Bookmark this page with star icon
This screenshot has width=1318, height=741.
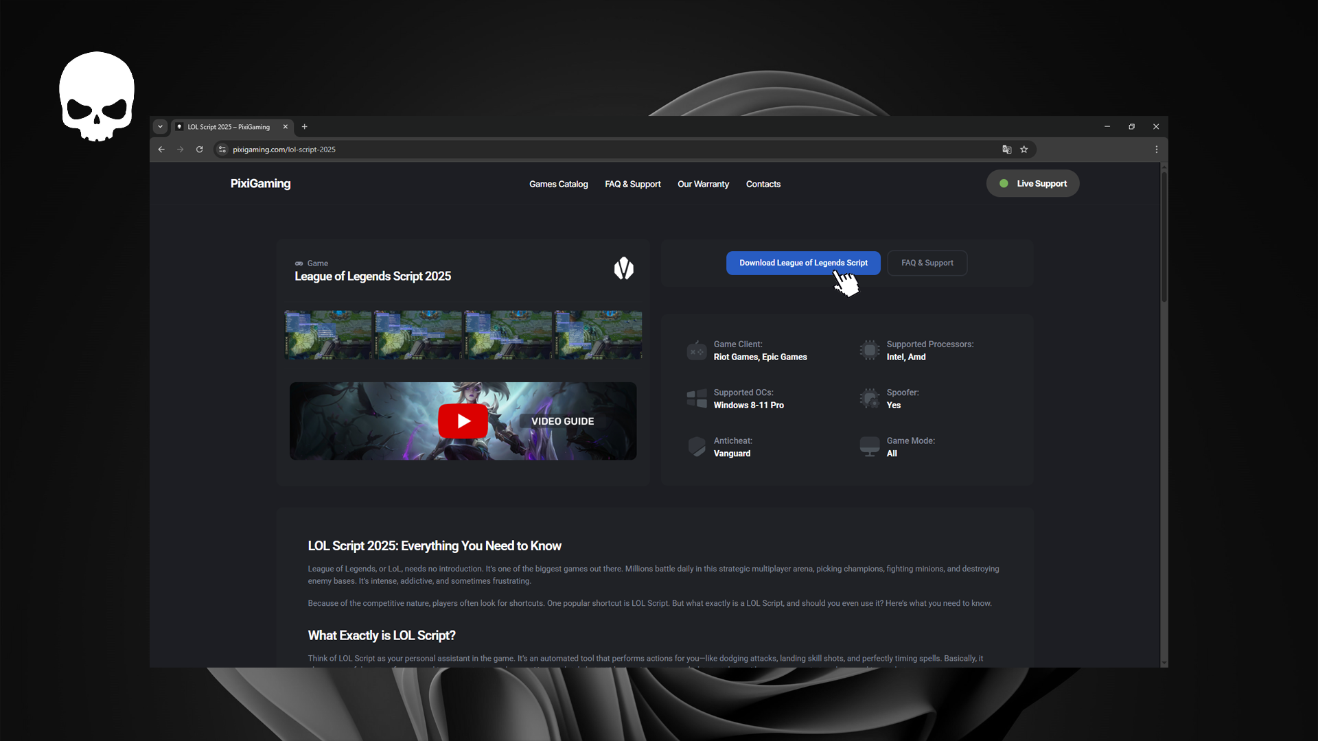1024,150
